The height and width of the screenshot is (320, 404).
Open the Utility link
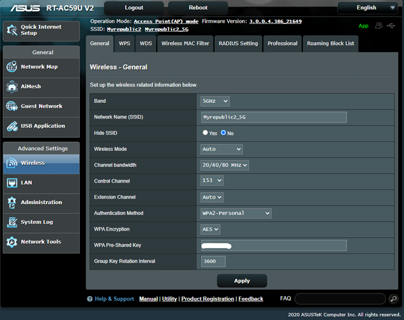tap(169, 299)
